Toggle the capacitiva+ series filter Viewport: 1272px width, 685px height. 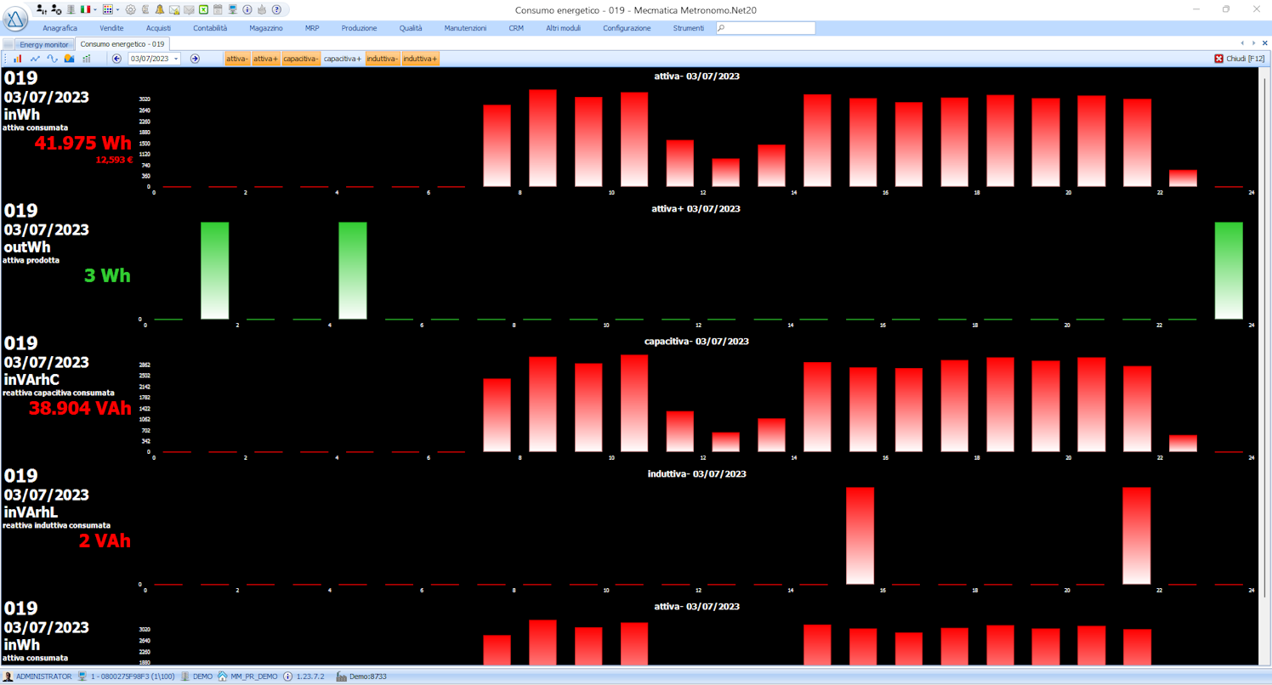coord(343,59)
